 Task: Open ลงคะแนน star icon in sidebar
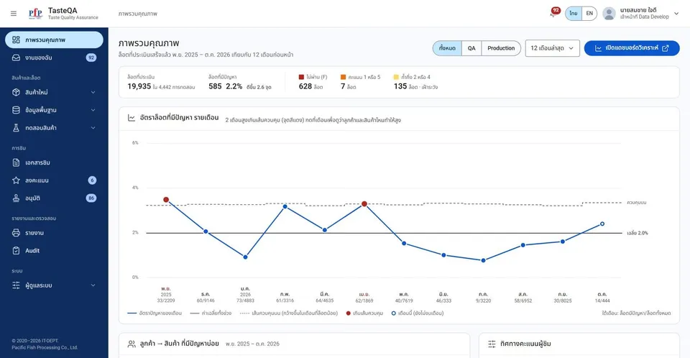[x=16, y=180]
